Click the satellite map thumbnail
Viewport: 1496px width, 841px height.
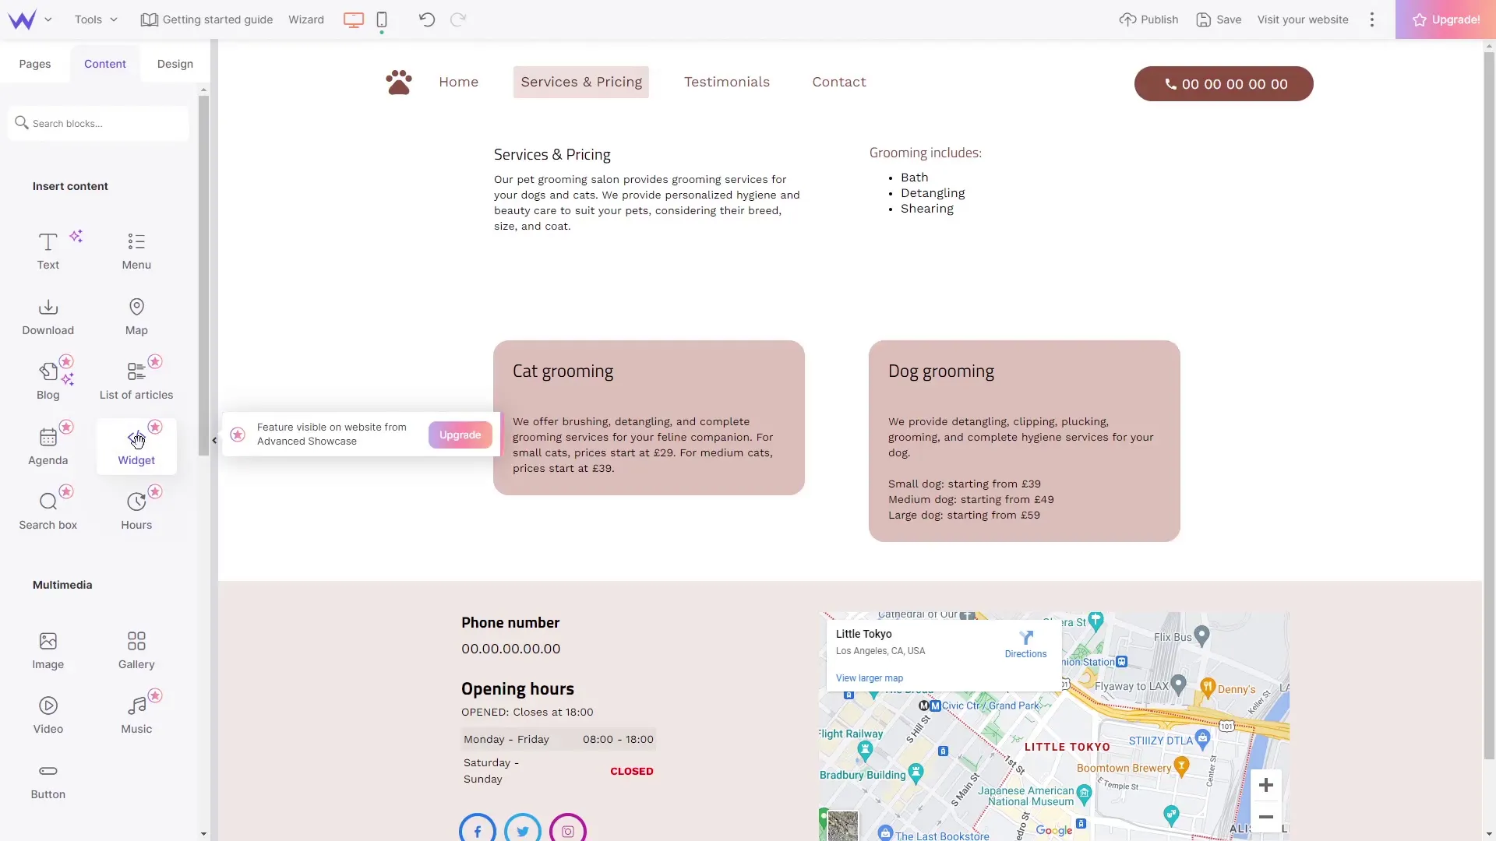pos(842,825)
